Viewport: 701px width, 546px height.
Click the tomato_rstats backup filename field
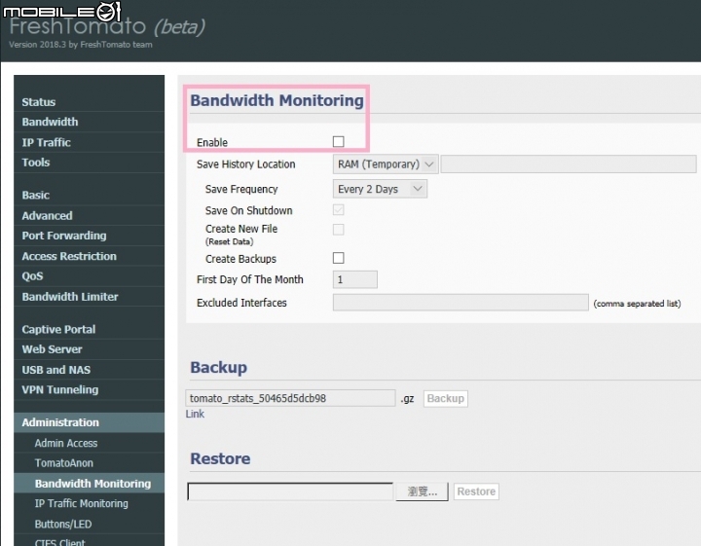(290, 398)
